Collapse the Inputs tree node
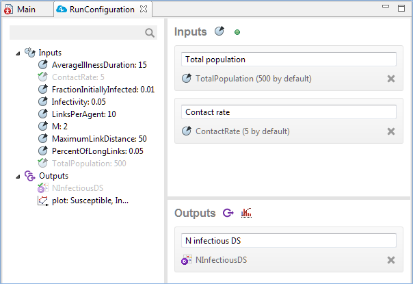Screen dimensions: 413x284 coord(18,53)
